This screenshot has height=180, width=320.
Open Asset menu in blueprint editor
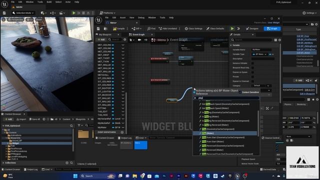pos(122,18)
